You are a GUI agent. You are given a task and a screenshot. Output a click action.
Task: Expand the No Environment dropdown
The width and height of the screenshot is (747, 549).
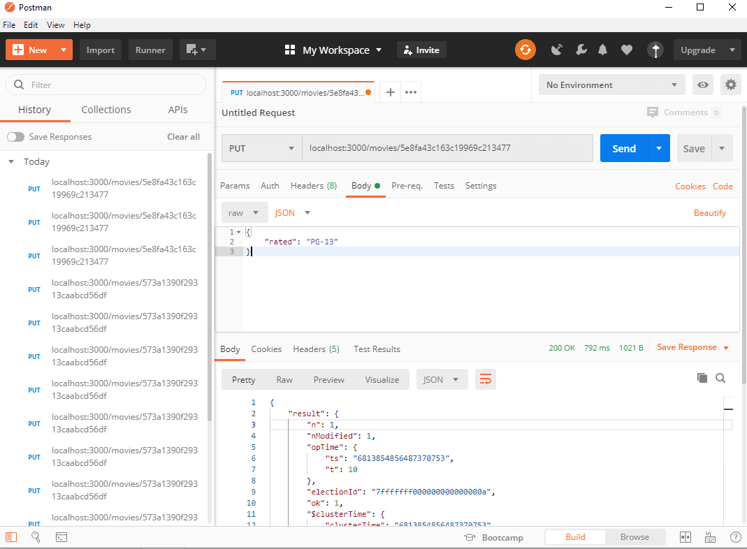pyautogui.click(x=611, y=85)
